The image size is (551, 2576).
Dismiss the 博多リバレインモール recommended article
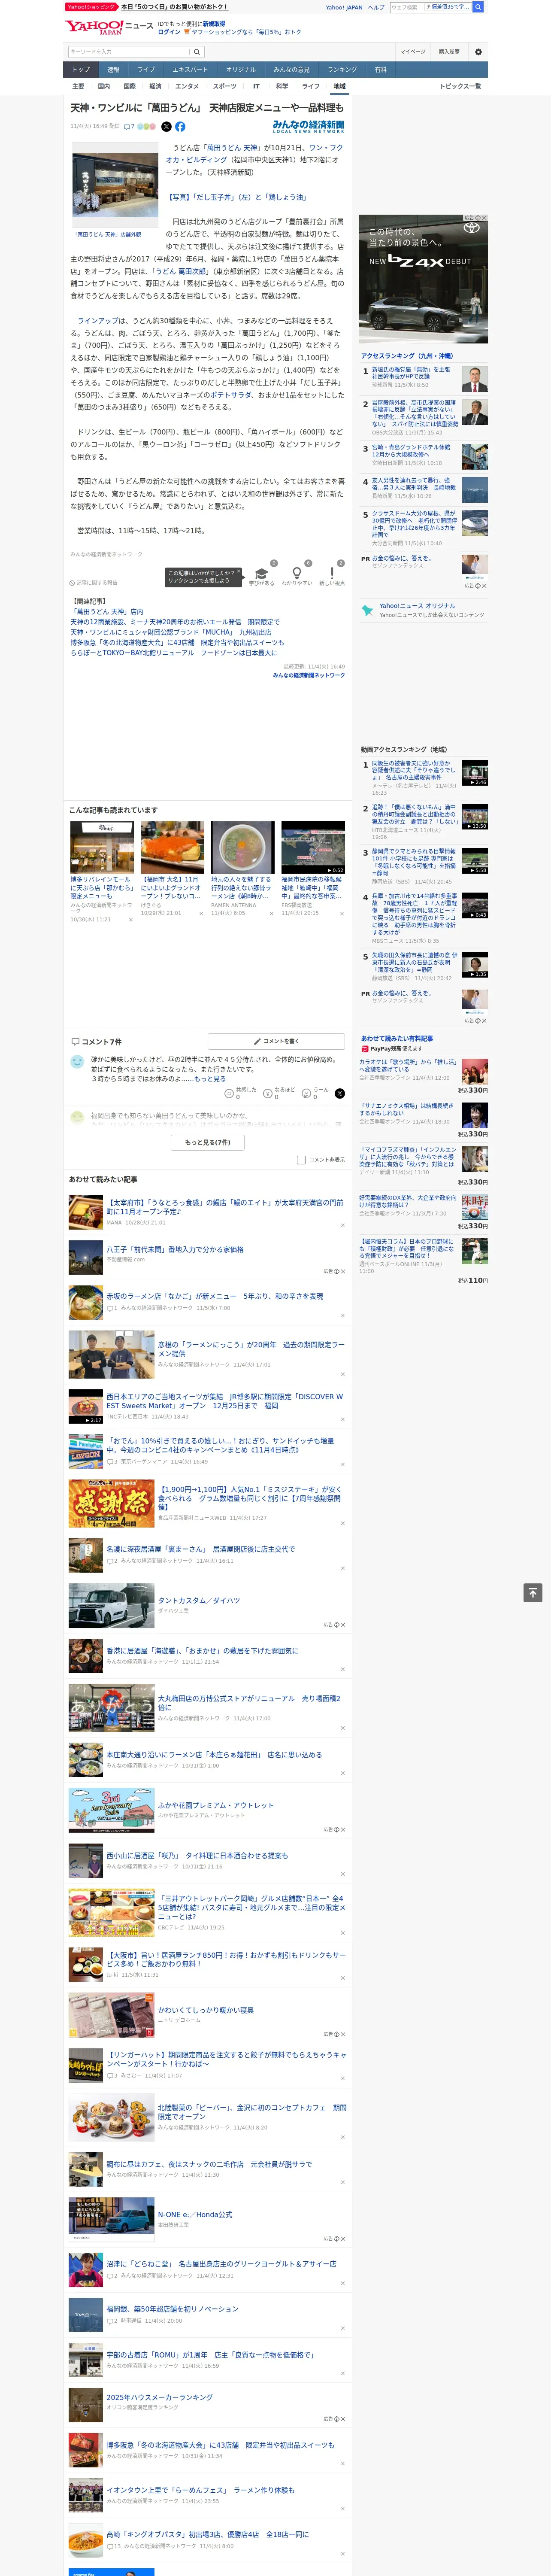click(130, 919)
